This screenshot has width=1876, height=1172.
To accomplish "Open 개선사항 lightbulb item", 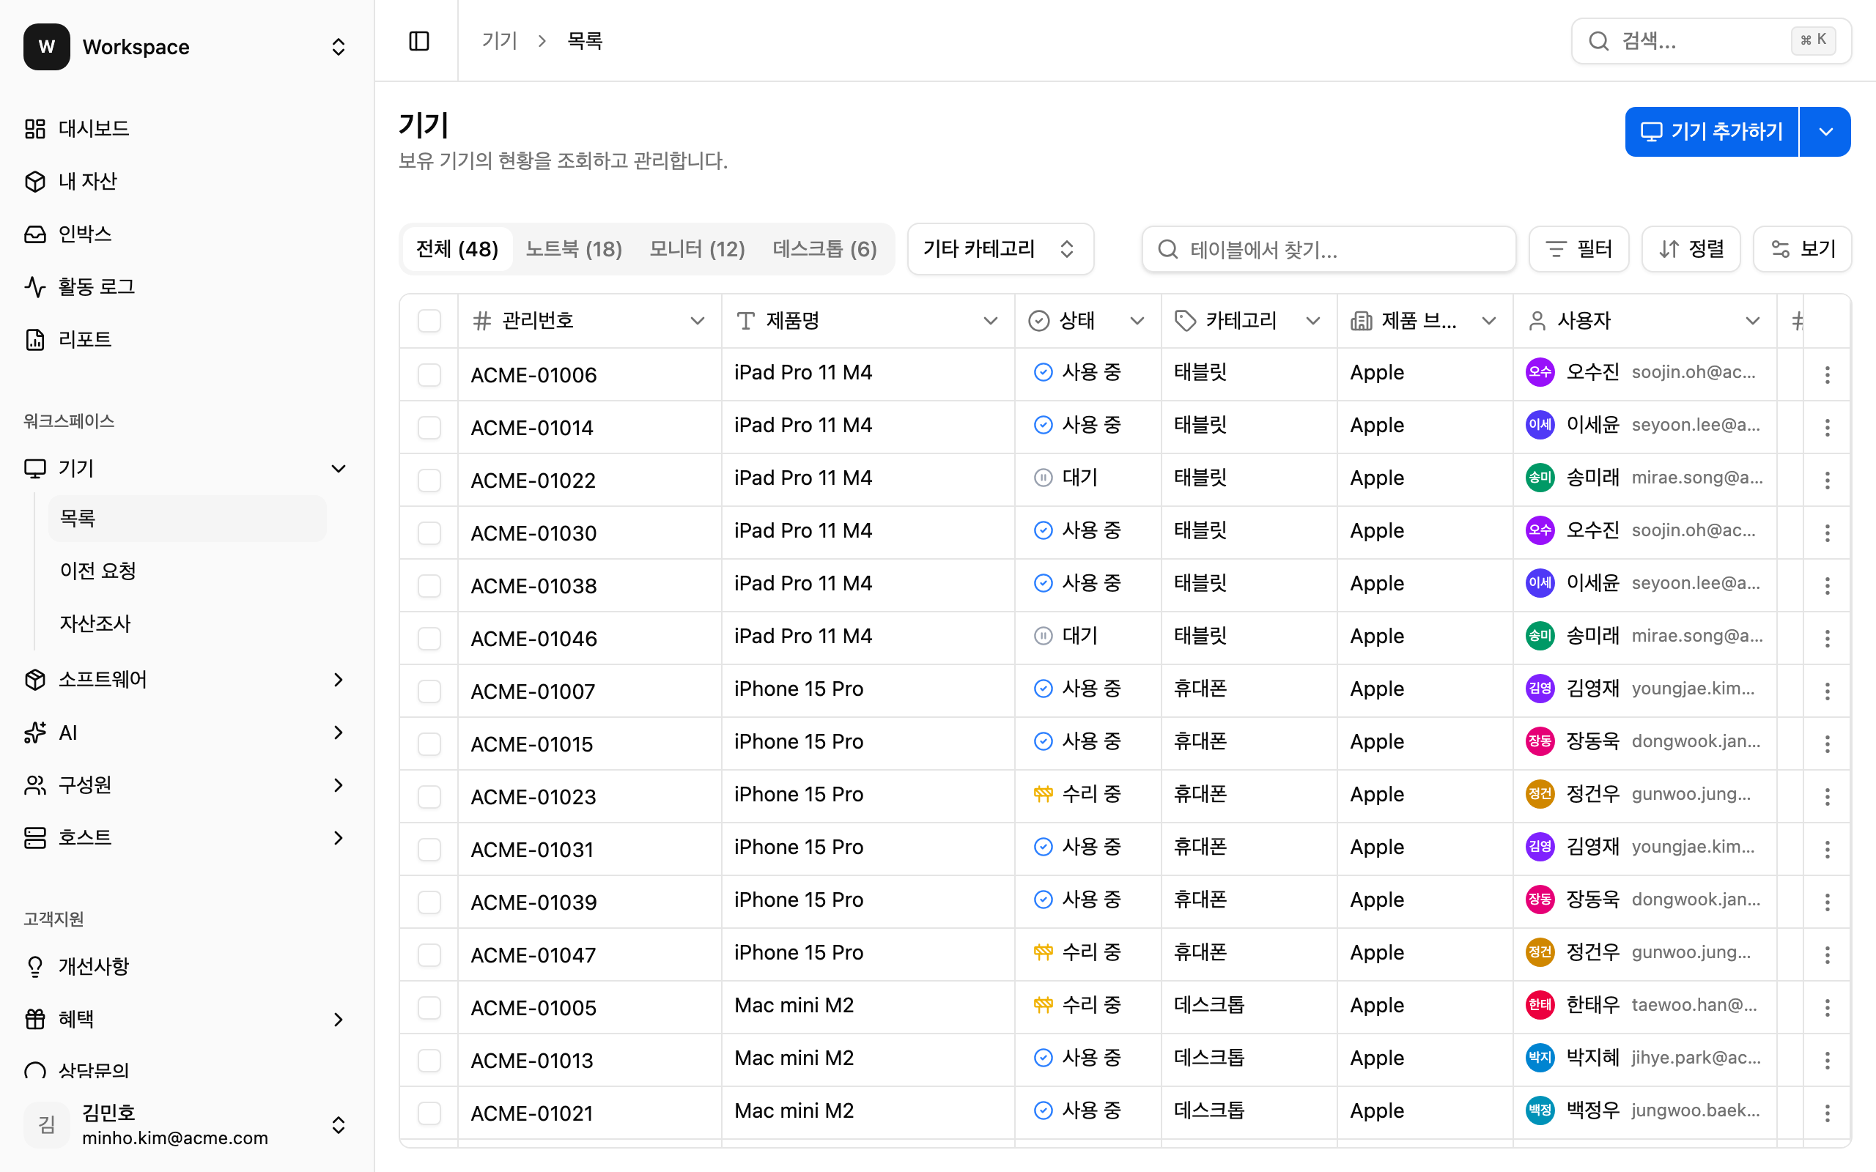I will pos(93,967).
